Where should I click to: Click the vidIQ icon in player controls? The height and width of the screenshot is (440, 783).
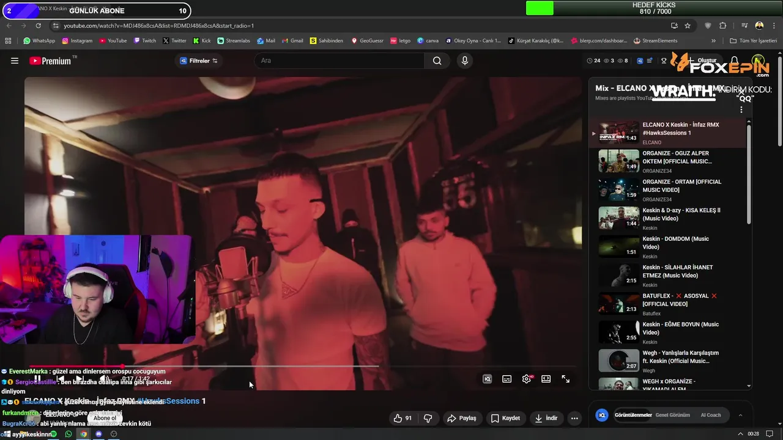pos(488,379)
